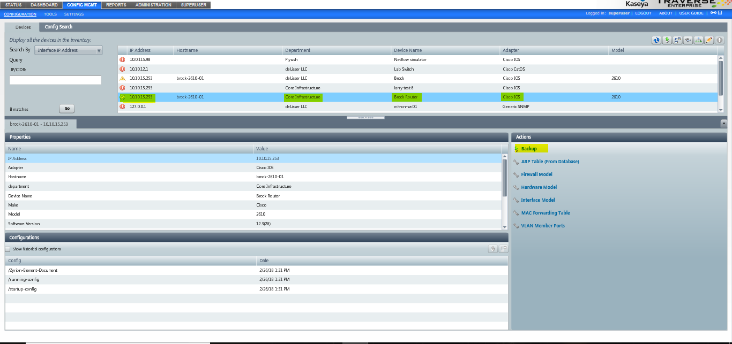Enable Show historical configurations checkbox

[8, 249]
